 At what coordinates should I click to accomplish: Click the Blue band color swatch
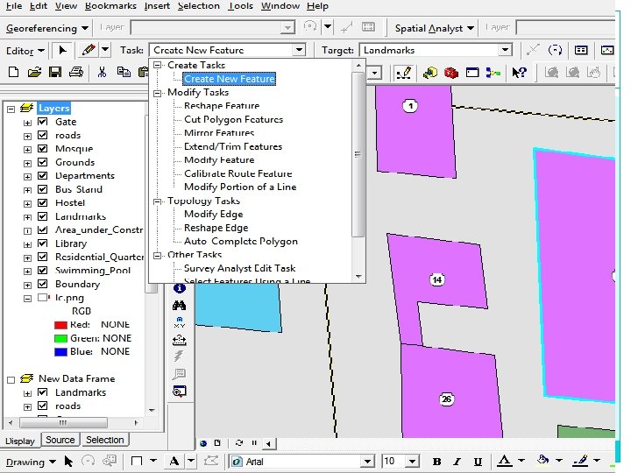60,352
